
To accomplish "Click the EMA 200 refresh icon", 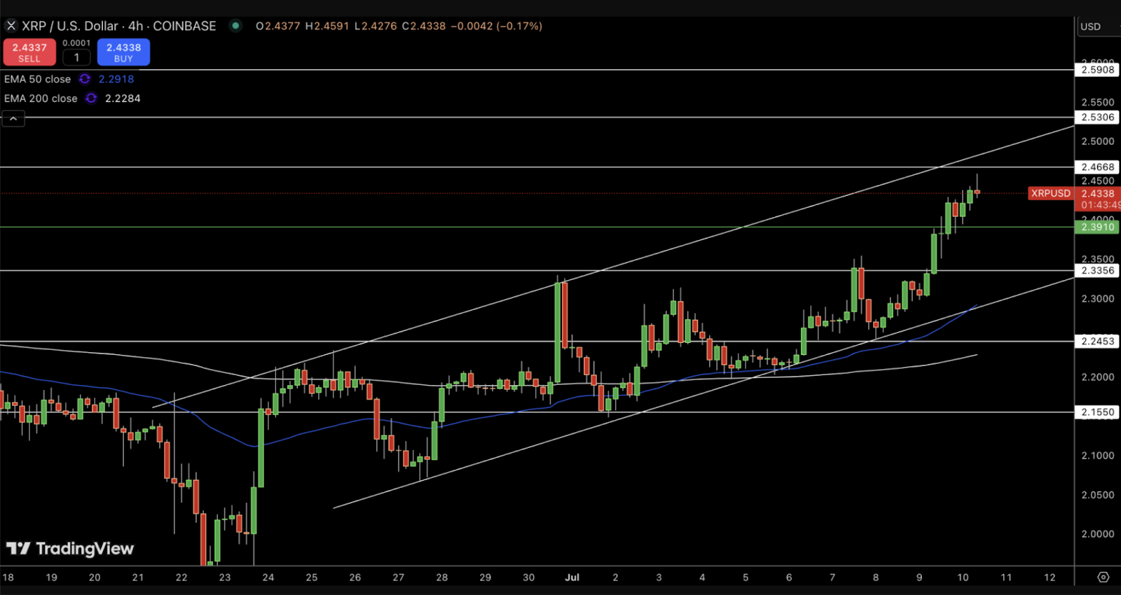I will (91, 99).
